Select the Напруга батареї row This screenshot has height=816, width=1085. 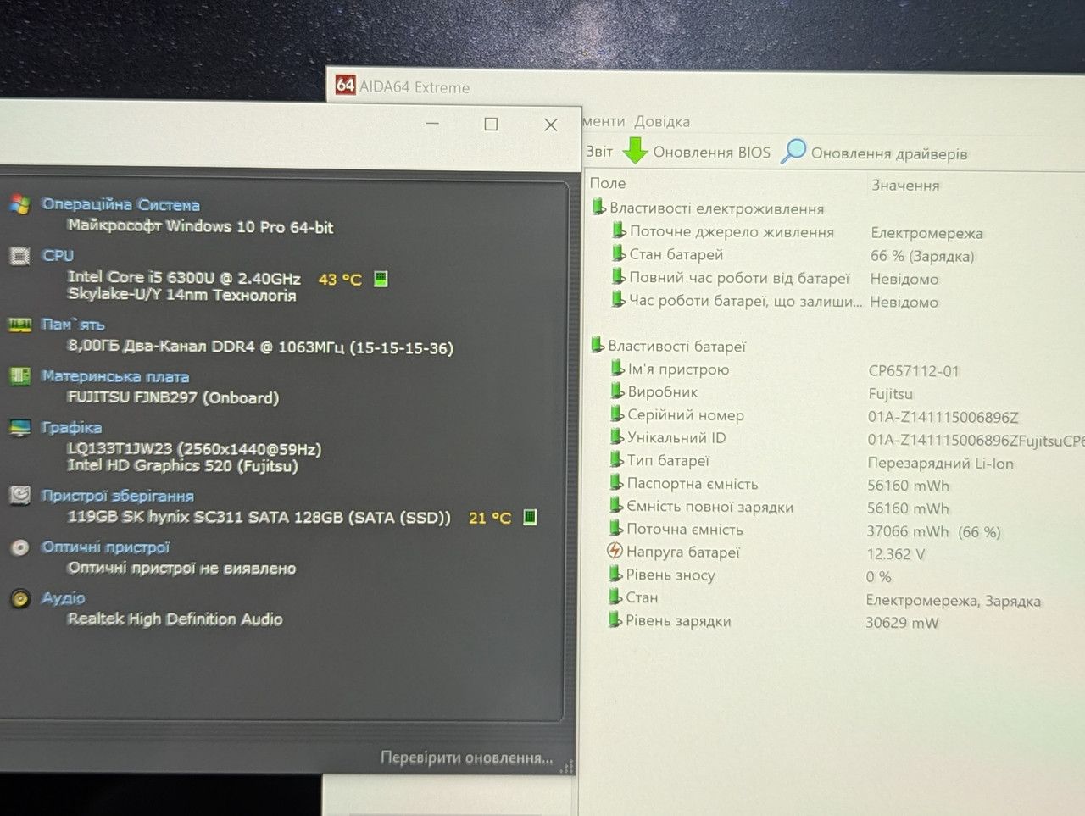[x=835, y=552]
